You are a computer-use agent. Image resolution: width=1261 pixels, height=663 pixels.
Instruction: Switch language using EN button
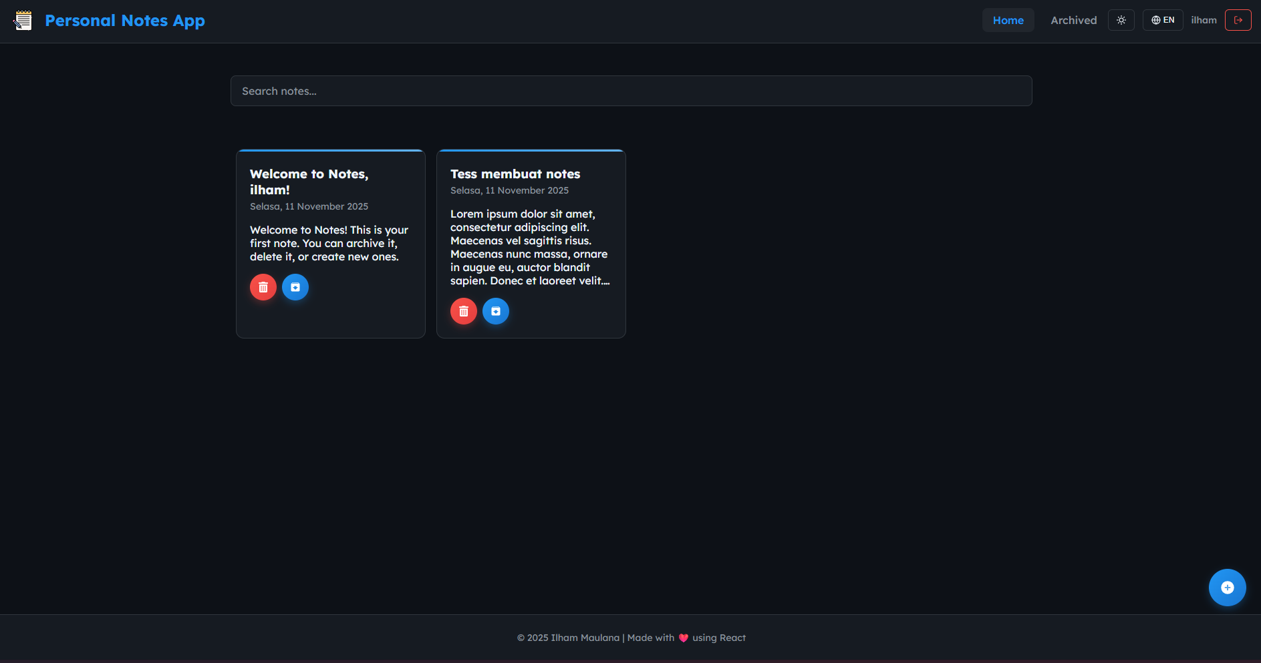tap(1163, 20)
